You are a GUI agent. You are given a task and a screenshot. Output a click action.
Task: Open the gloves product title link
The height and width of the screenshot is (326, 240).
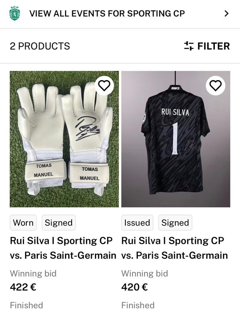tap(63, 248)
